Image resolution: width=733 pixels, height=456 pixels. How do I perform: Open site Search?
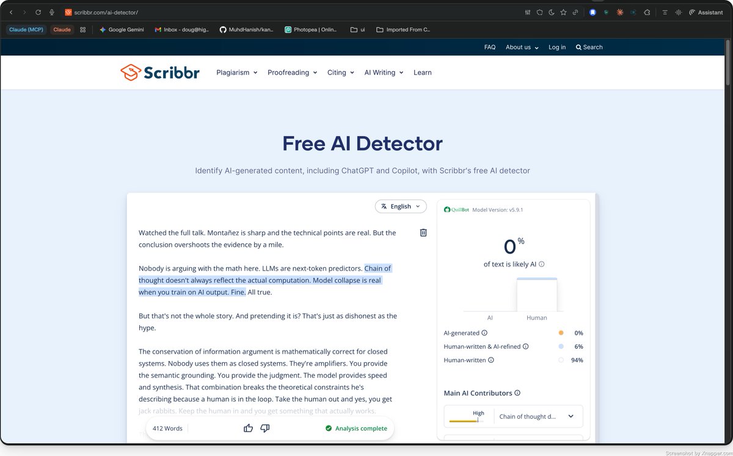pyautogui.click(x=589, y=47)
